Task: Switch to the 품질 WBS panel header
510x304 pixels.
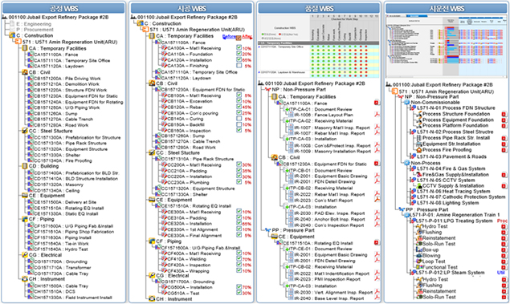Action: click(319, 8)
